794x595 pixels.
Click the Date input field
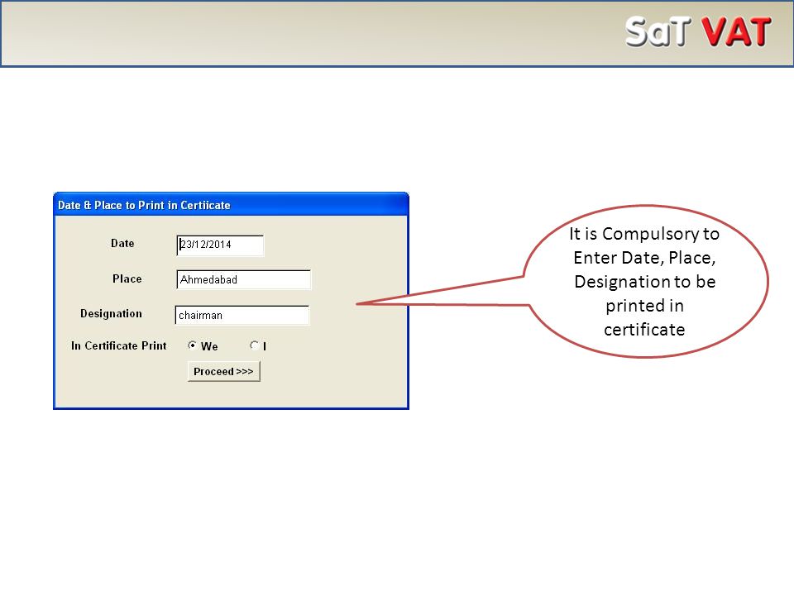(x=220, y=245)
